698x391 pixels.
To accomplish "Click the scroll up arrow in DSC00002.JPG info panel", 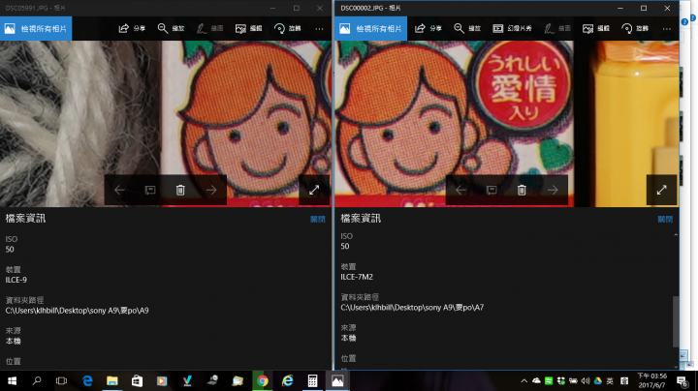I will 676,234.
